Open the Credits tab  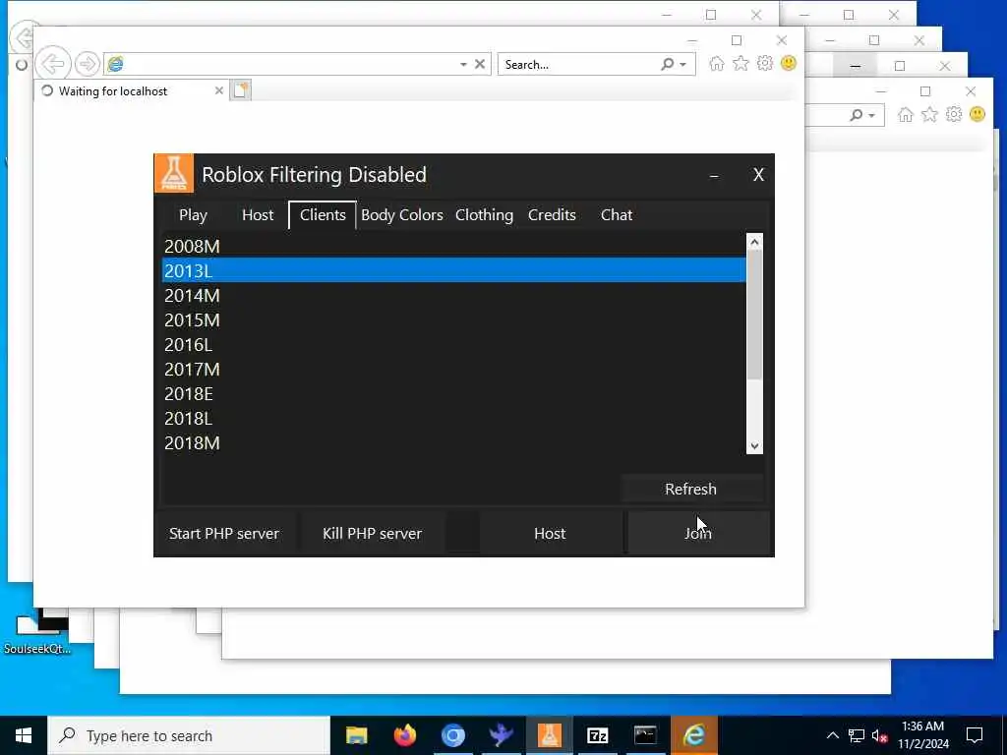click(x=552, y=215)
